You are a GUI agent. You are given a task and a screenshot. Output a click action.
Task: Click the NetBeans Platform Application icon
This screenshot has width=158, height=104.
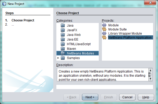pyautogui.click(x=104, y=38)
